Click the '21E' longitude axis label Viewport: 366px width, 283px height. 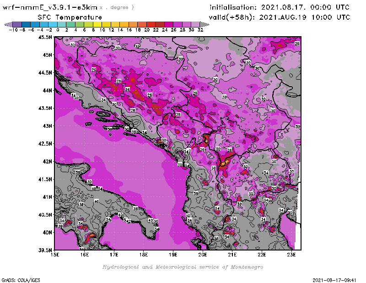(x=232, y=255)
